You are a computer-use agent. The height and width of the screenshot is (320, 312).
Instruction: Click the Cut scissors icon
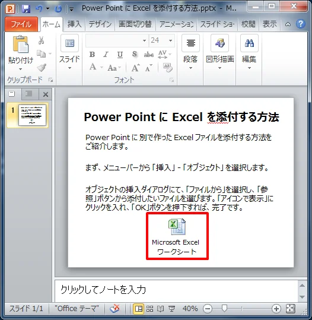click(x=41, y=40)
